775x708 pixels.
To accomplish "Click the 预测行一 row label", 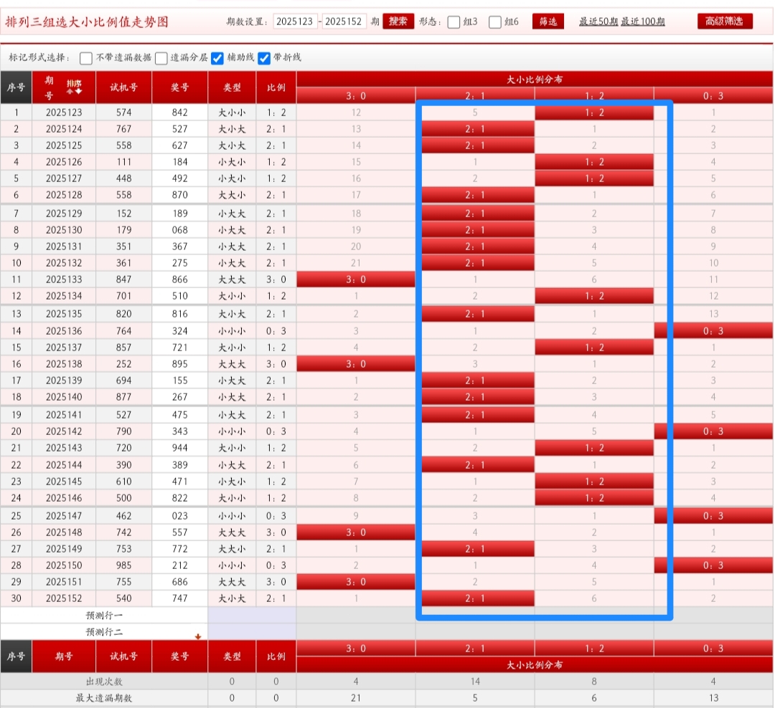I will tap(104, 615).
